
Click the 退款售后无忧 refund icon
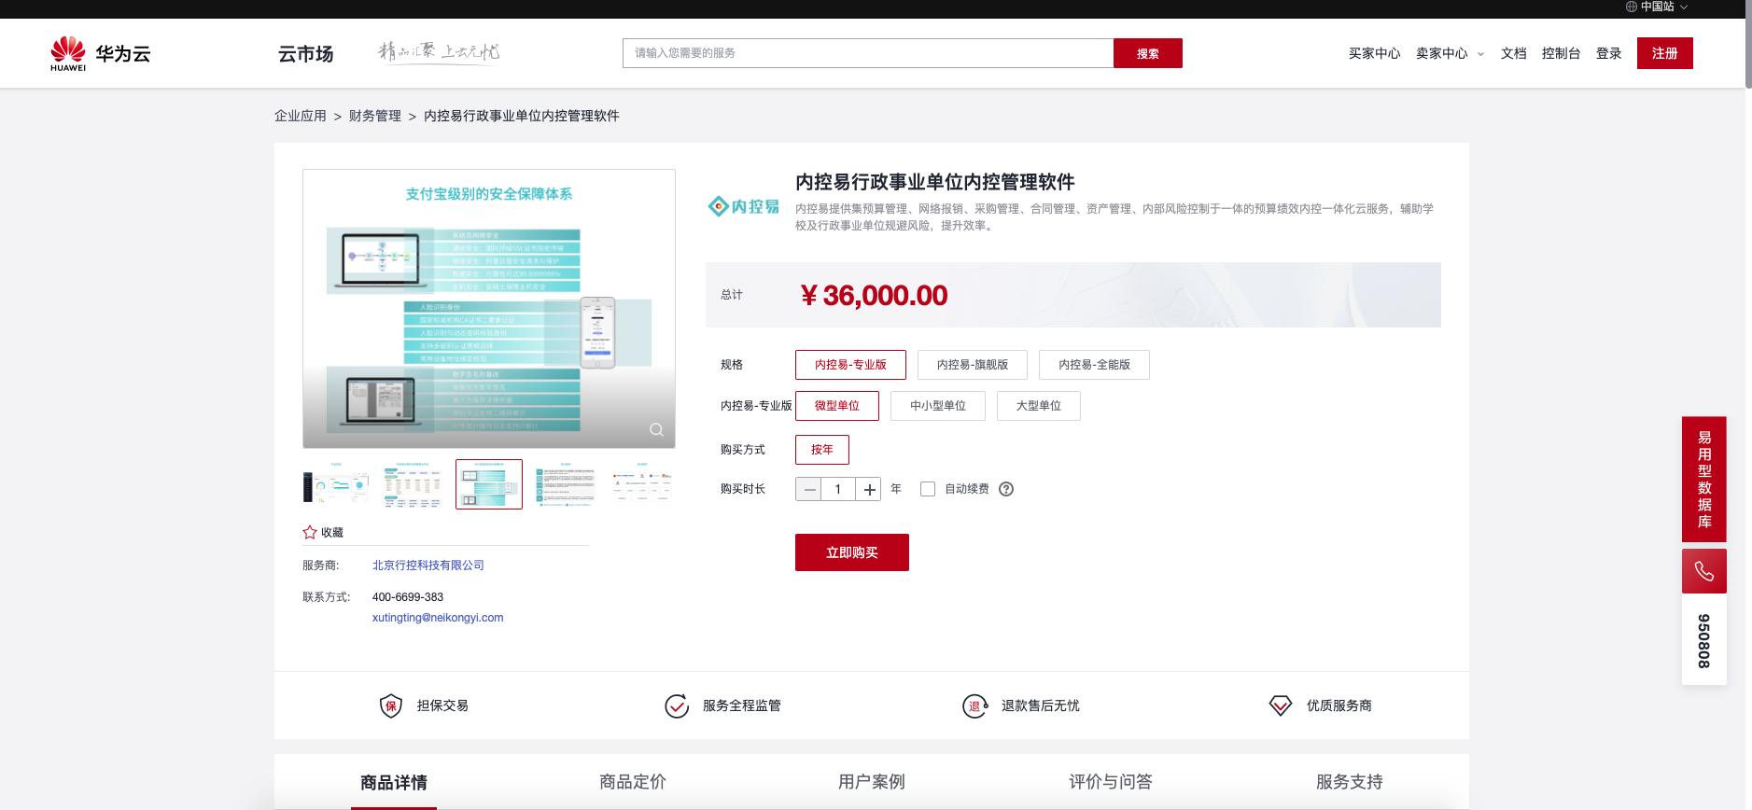975,705
